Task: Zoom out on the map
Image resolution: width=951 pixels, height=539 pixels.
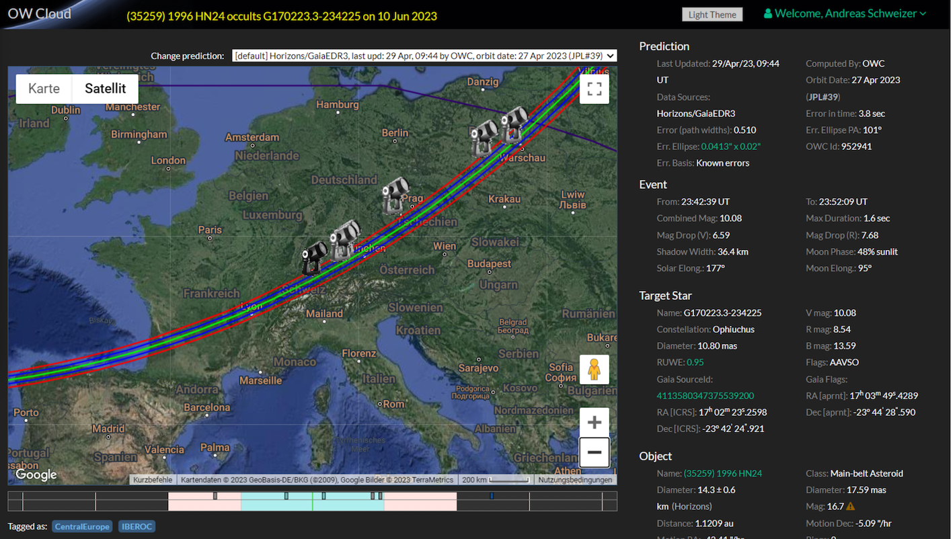Action: point(594,452)
